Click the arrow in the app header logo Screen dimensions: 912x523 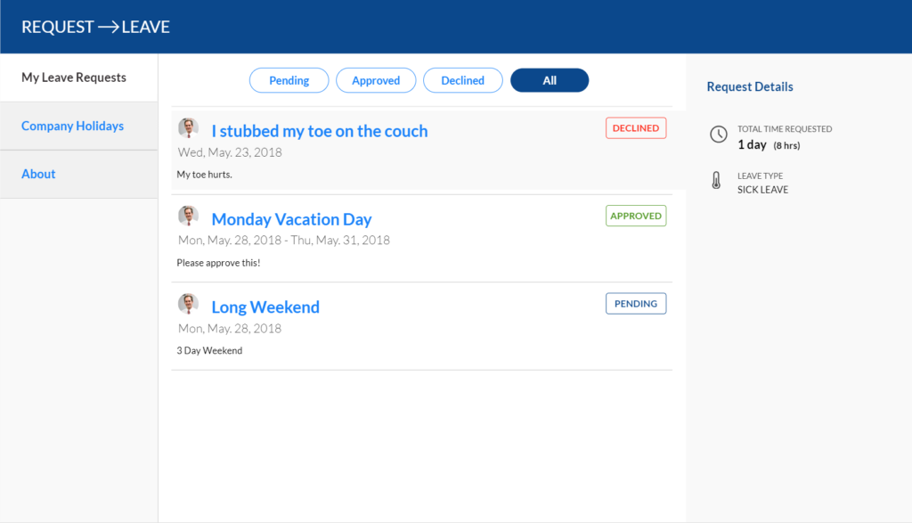pos(111,26)
